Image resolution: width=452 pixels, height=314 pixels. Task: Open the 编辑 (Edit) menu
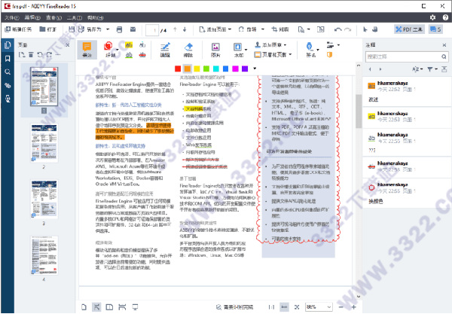tap(32, 18)
